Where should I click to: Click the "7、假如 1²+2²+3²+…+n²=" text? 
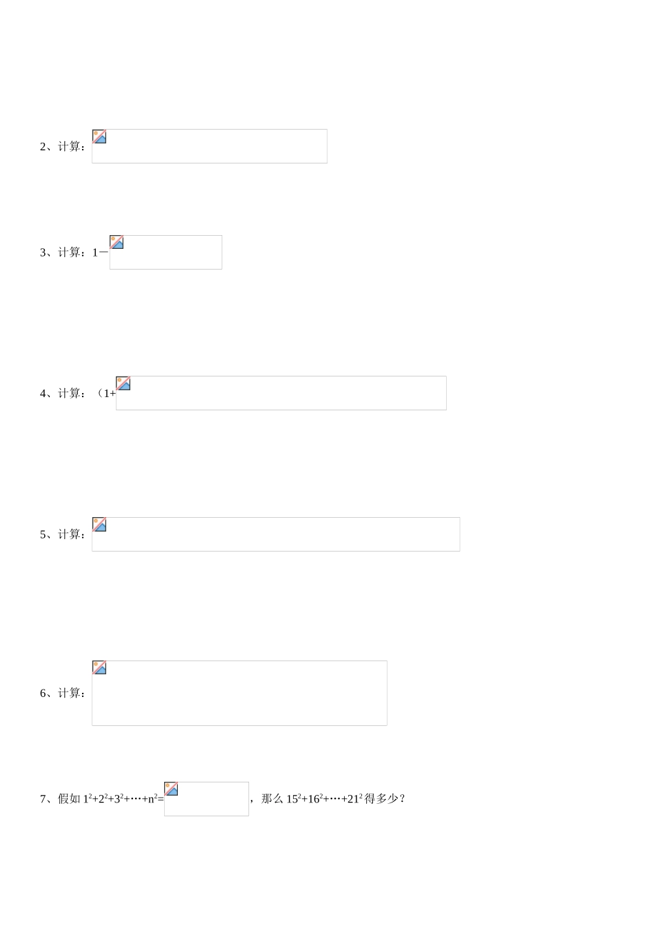point(101,799)
